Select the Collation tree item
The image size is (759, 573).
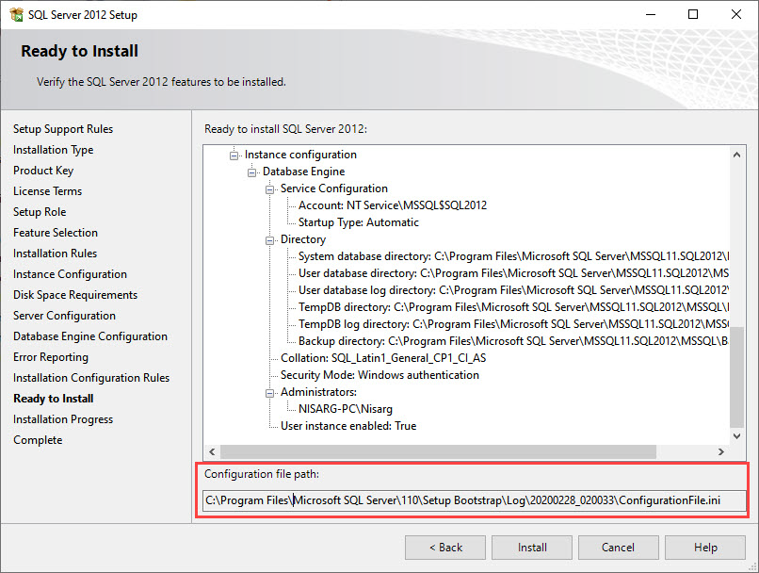pos(383,358)
